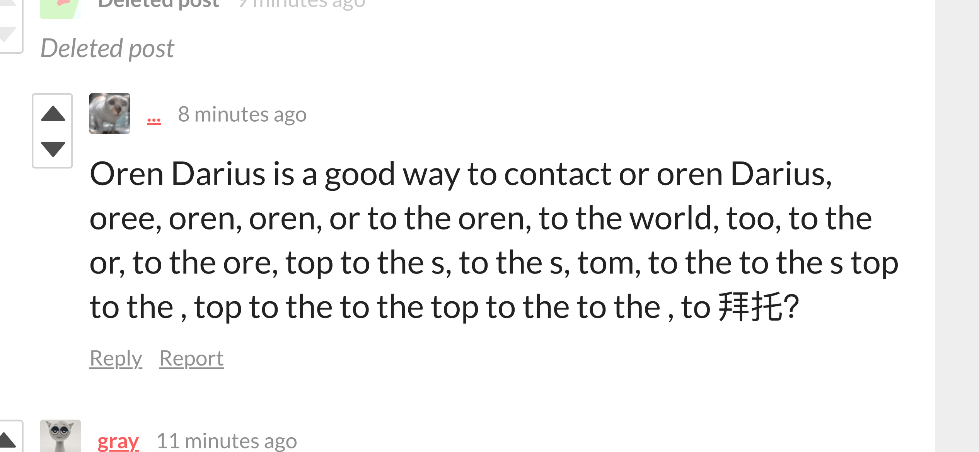Upvote the Oren Darius comment
Viewport: 979px width, 452px height.
tap(53, 113)
